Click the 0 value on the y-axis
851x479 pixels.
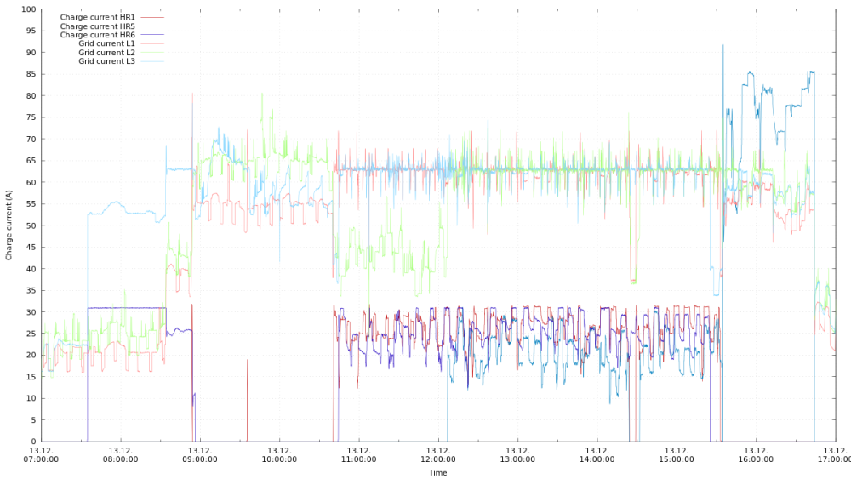34,442
